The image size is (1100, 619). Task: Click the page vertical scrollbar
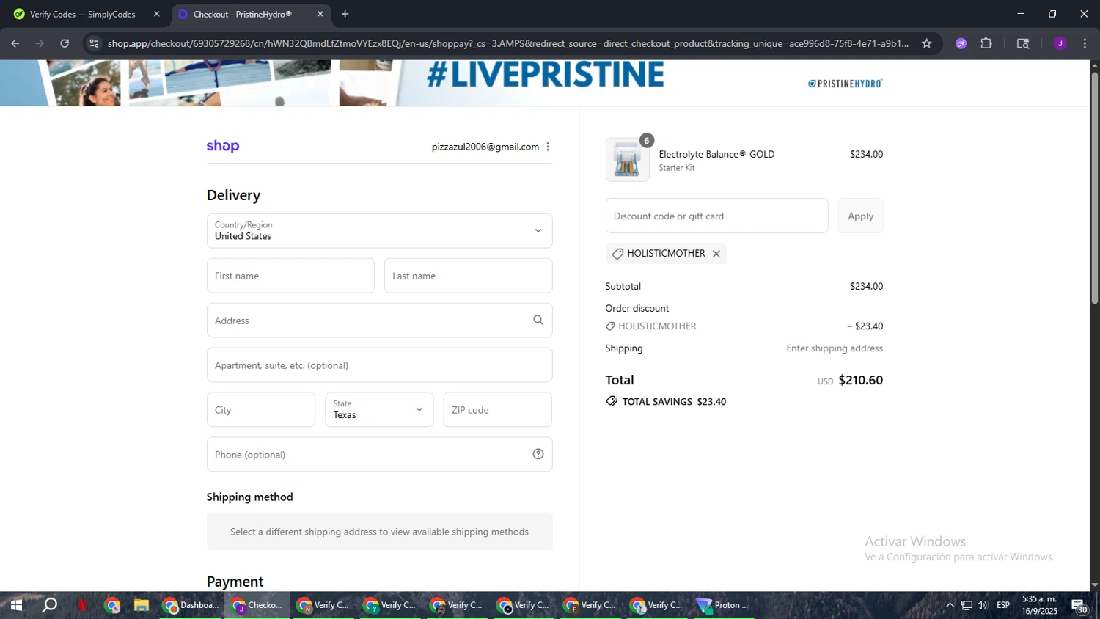pyautogui.click(x=1094, y=187)
